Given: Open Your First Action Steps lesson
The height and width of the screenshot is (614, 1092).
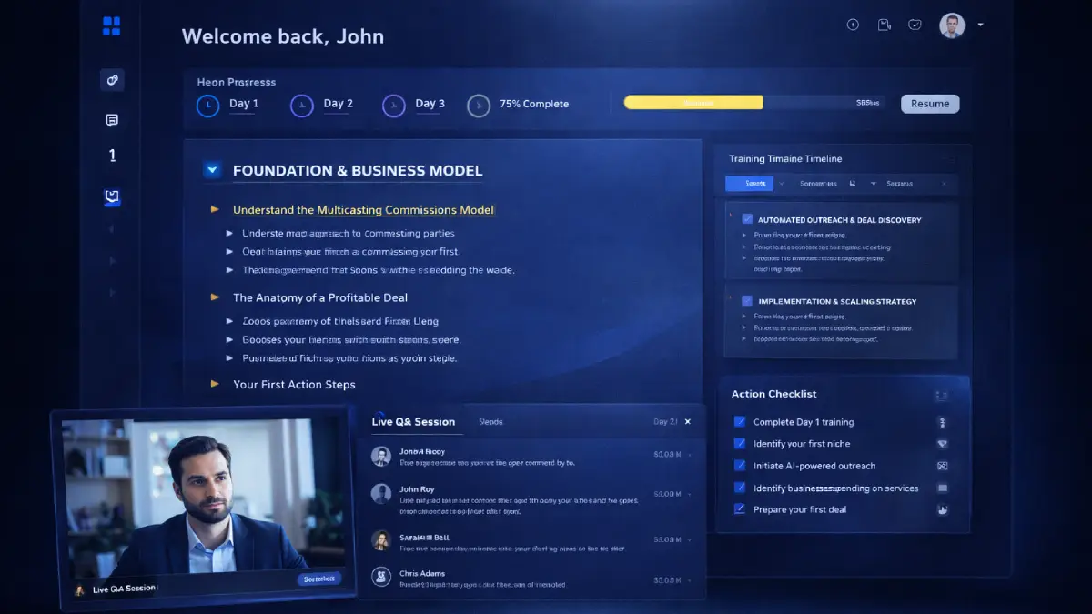Looking at the screenshot, I should (294, 385).
